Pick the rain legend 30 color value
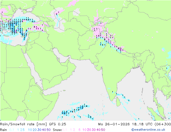Screen dimensions: 171x132 pyautogui.click(x=39, y=130)
